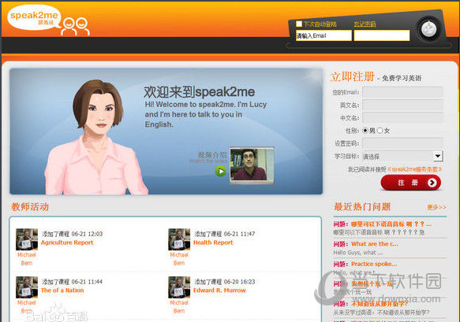Enable the auto-login checkbox
The height and width of the screenshot is (322, 460).
point(299,24)
